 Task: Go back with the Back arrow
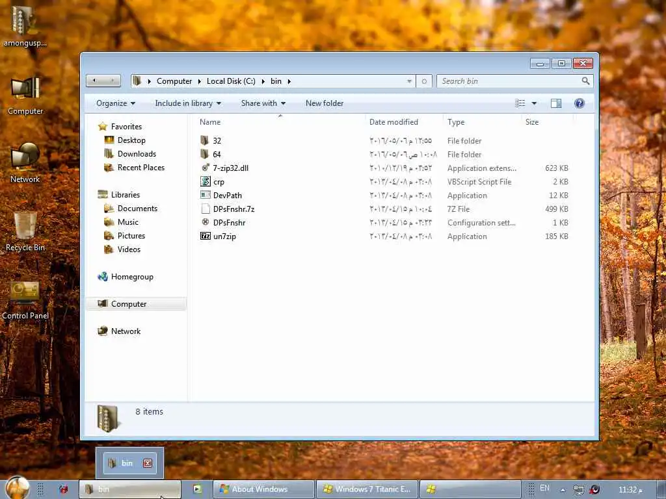point(94,81)
